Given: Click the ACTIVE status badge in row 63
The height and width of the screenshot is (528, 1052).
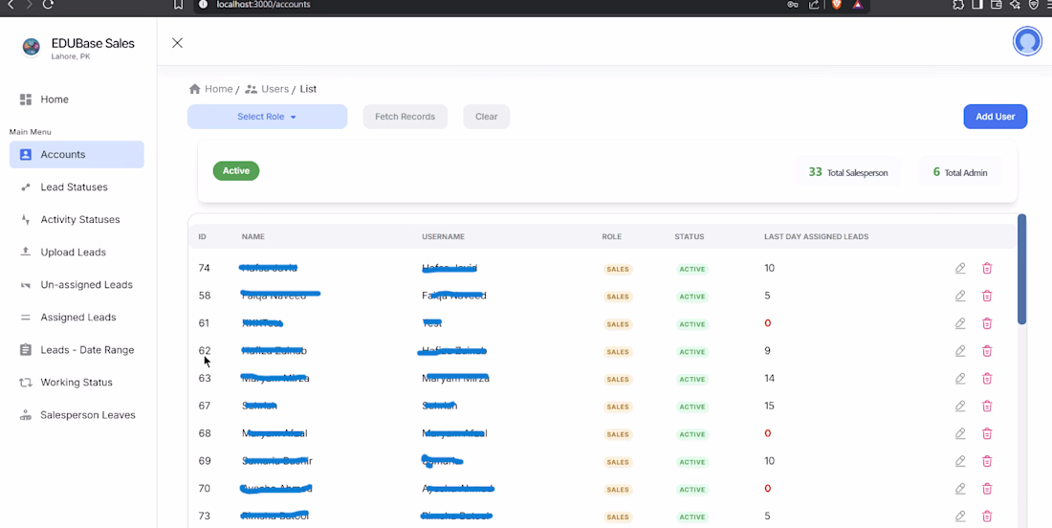Looking at the screenshot, I should pyautogui.click(x=692, y=379).
